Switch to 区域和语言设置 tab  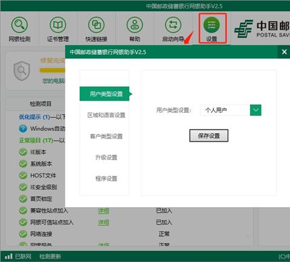point(106,115)
